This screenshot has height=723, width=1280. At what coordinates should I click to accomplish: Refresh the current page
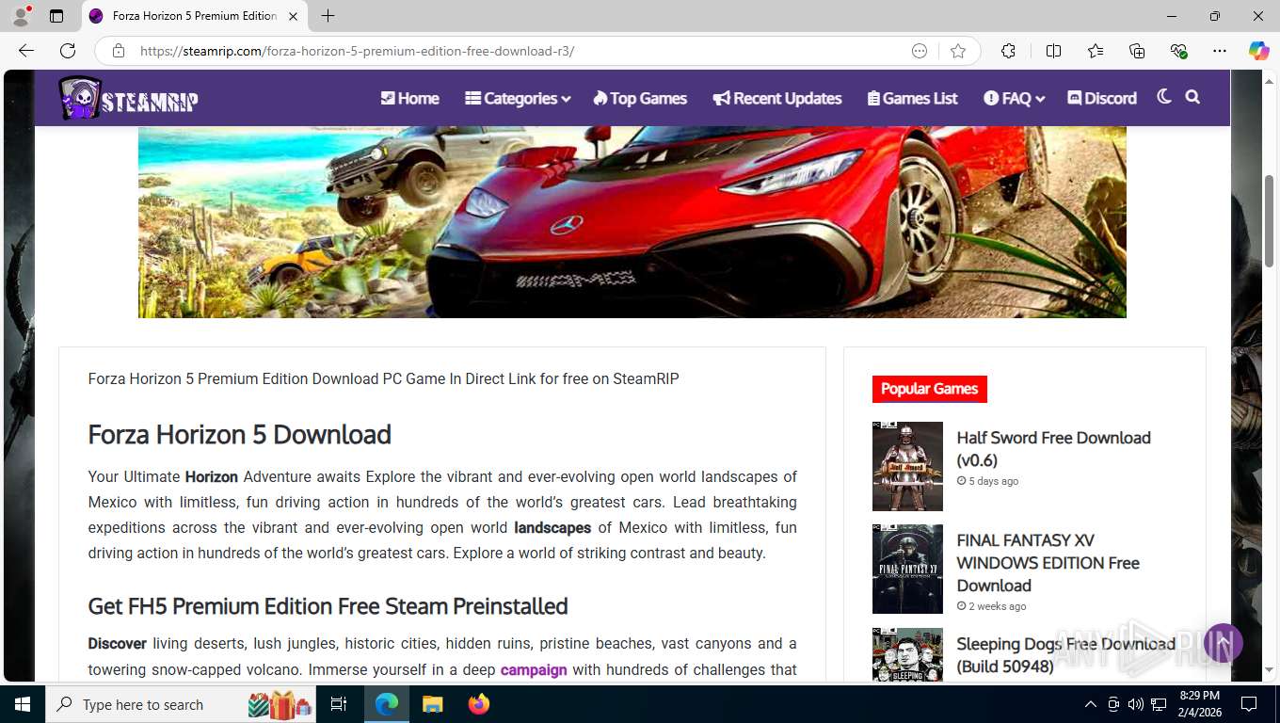tap(68, 51)
